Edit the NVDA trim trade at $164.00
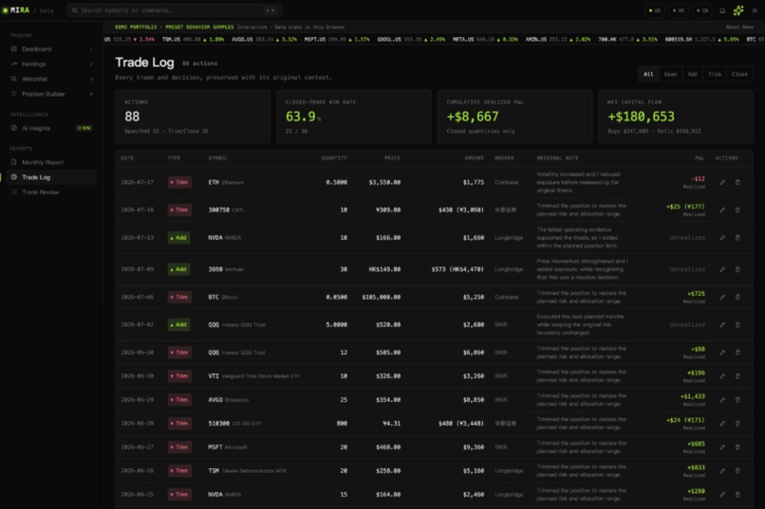 click(722, 495)
